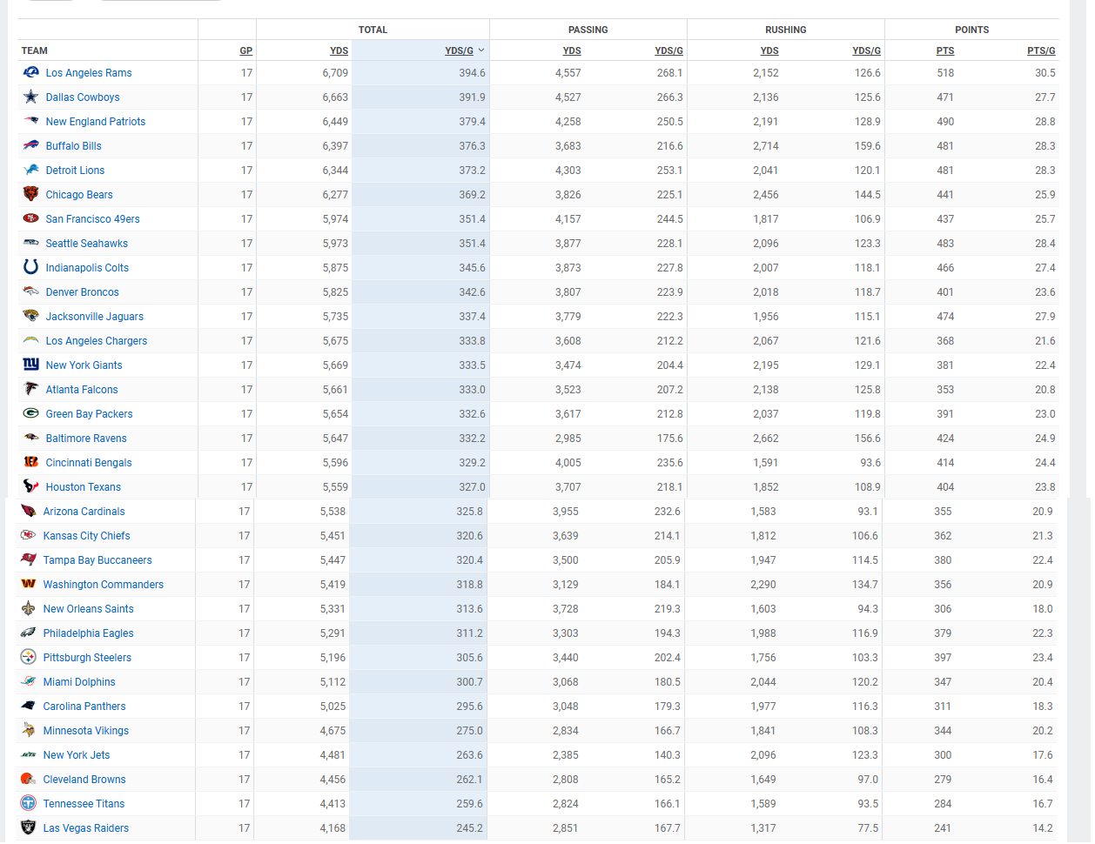This screenshot has width=1095, height=844.
Task: Select the Rams total yards 6,709 cell
Action: pyautogui.click(x=335, y=73)
